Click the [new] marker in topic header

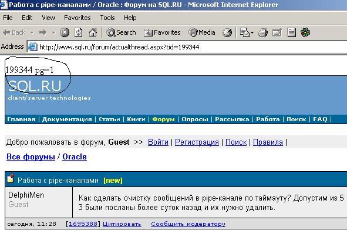pyautogui.click(x=113, y=181)
